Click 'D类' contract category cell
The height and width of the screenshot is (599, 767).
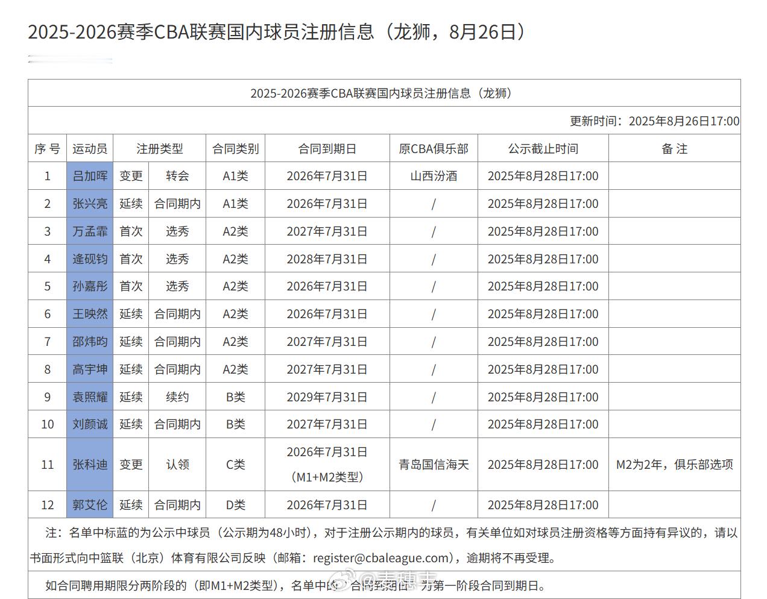coord(236,505)
